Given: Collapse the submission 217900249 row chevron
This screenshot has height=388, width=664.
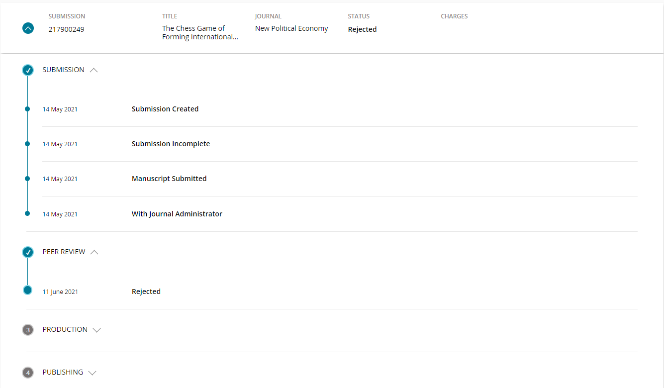Looking at the screenshot, I should pos(28,28).
